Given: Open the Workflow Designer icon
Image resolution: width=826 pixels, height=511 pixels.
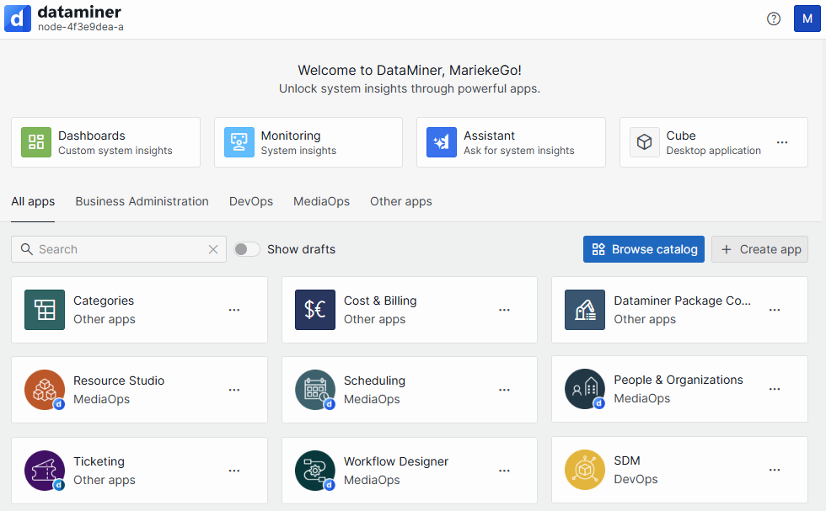Looking at the screenshot, I should tap(315, 471).
